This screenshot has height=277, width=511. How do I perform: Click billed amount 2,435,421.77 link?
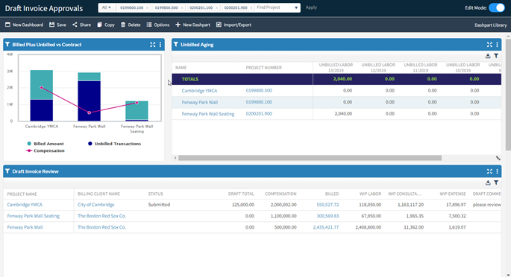325,227
